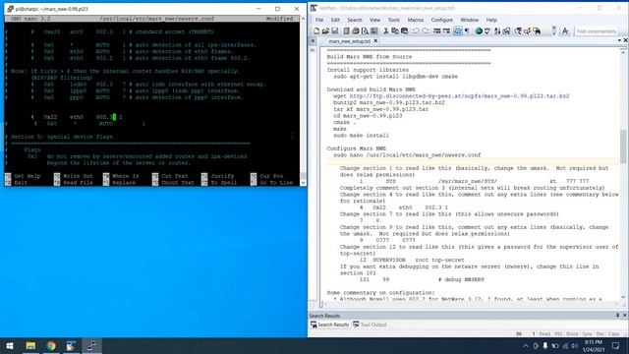Viewport: 629px width, 354px height.
Task: Click the Open file icon in TextPad toolbar
Action: (325, 30)
